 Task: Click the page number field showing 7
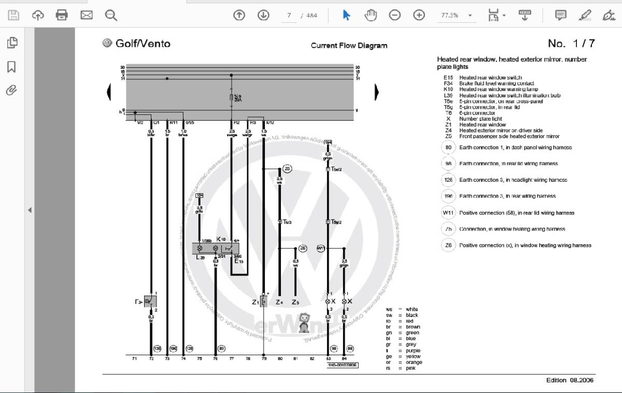[x=289, y=16]
